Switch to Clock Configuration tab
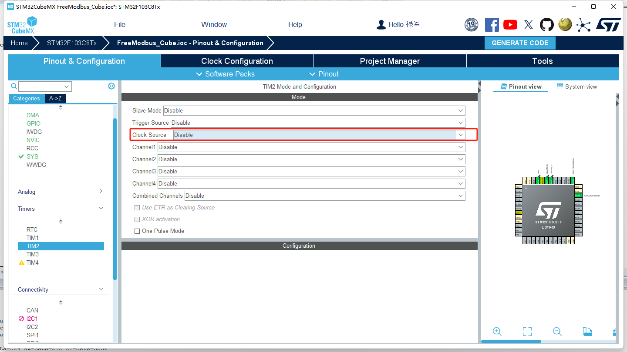627x352 pixels. pyautogui.click(x=237, y=61)
